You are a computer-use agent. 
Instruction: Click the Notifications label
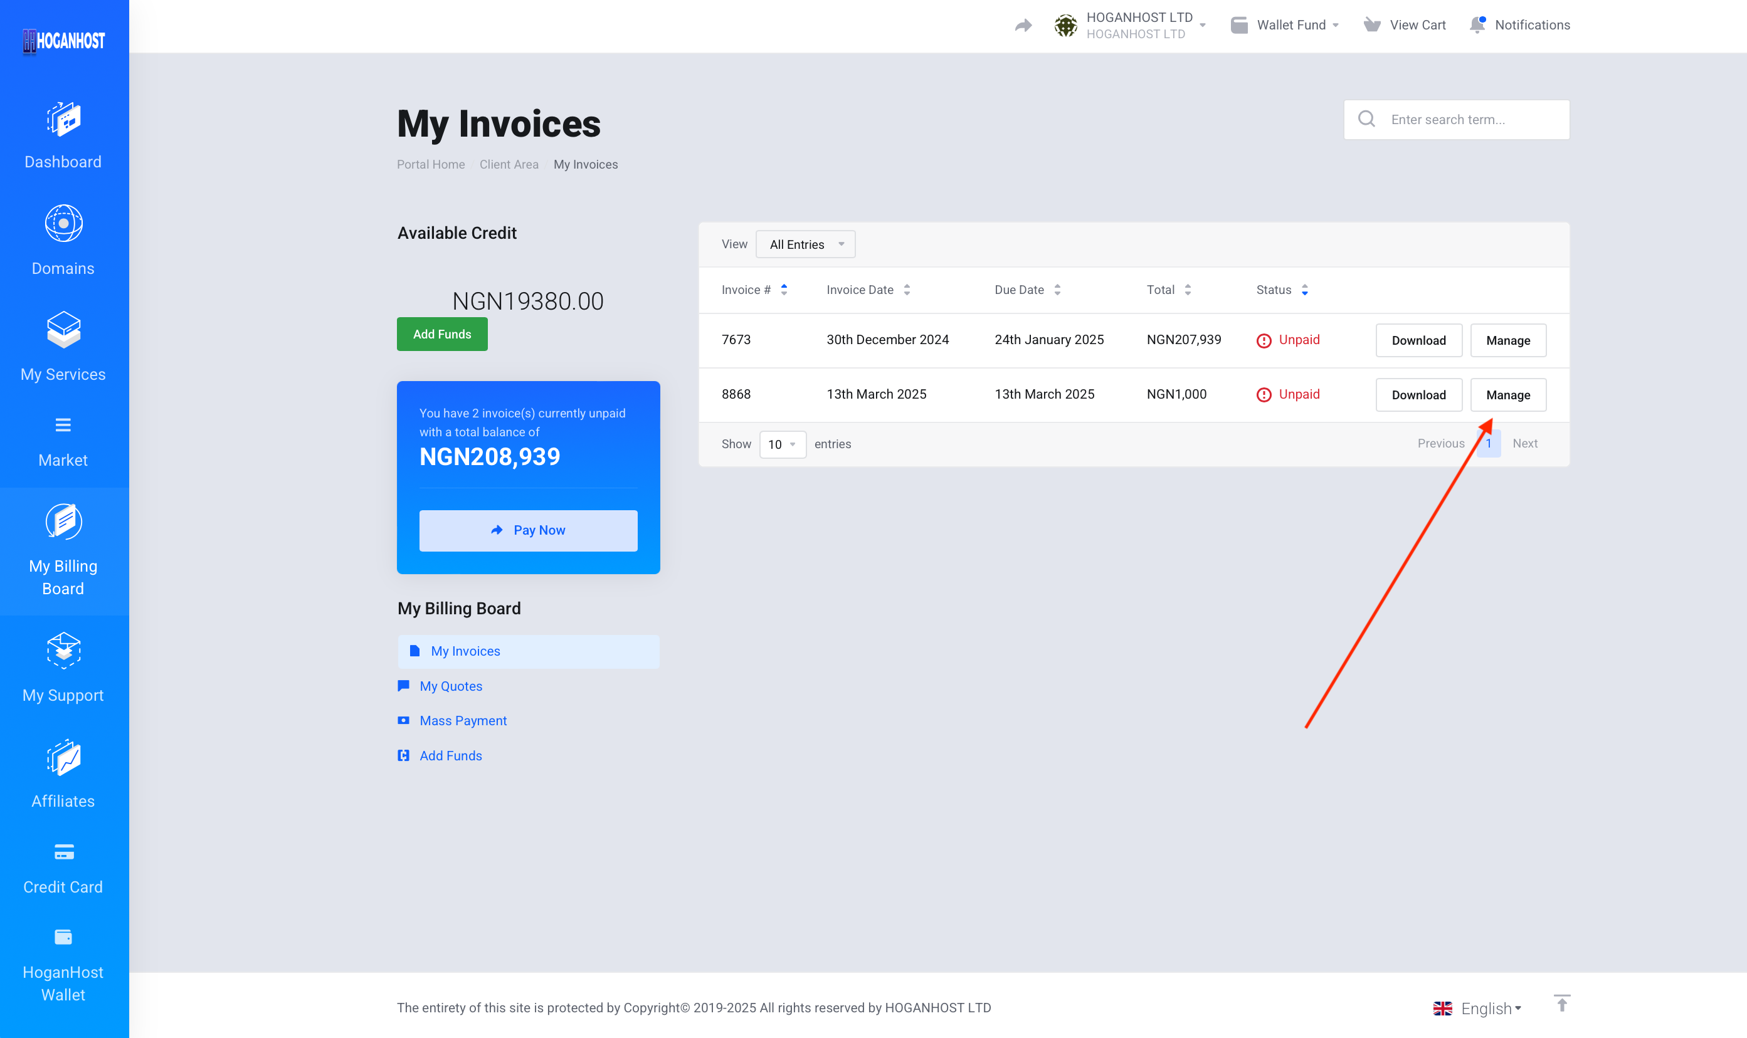(1532, 25)
